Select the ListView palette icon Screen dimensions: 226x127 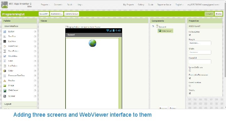coord(5,41)
